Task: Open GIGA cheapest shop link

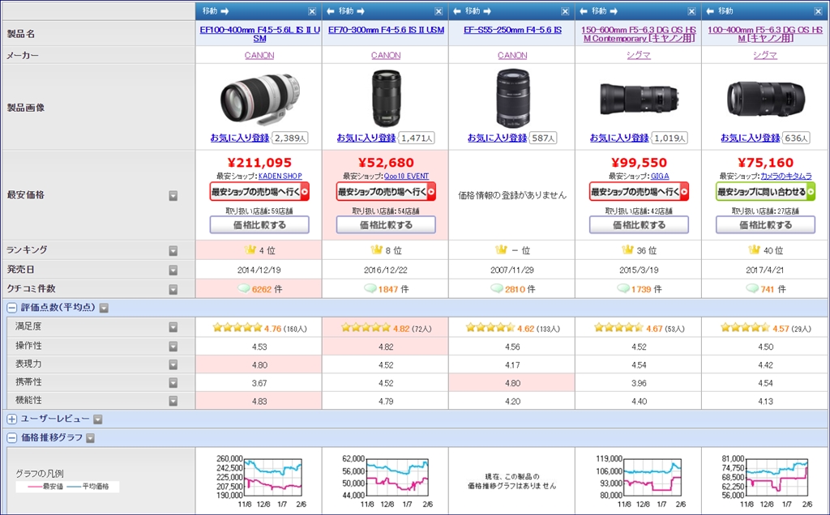Action: [x=660, y=176]
